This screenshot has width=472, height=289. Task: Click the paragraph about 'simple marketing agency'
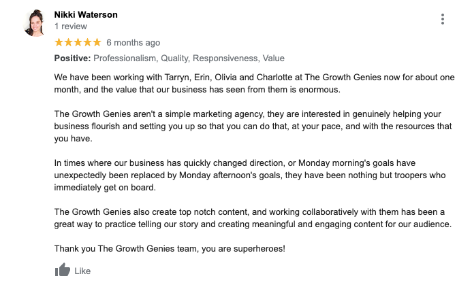click(x=253, y=126)
